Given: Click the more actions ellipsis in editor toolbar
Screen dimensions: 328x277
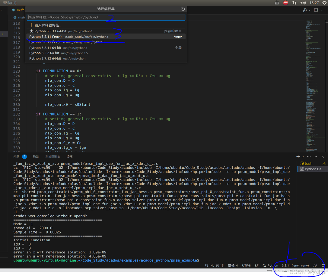Looking at the screenshot, I should pyautogui.click(x=323, y=10).
